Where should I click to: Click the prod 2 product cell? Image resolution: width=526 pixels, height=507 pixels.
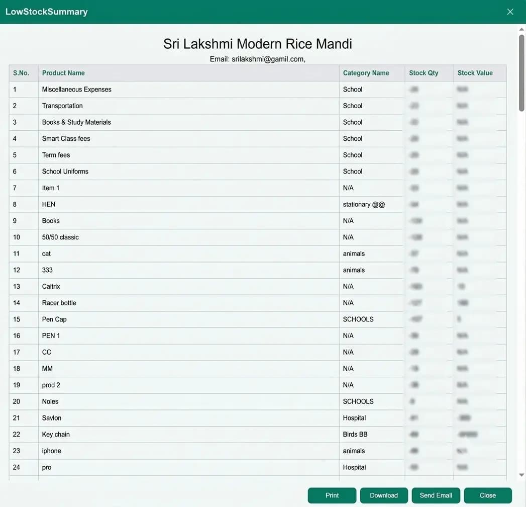[188, 385]
